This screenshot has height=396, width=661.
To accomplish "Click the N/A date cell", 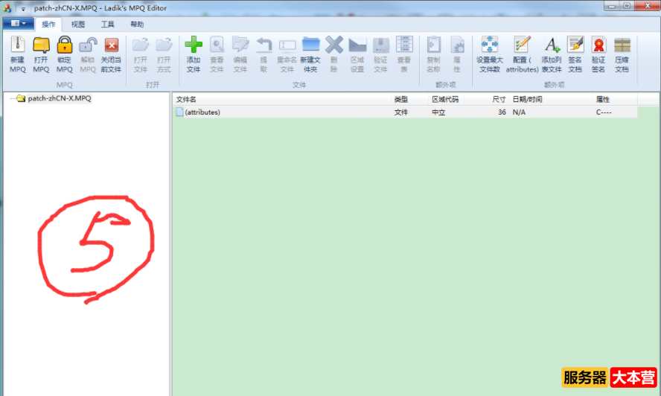I will coord(519,112).
